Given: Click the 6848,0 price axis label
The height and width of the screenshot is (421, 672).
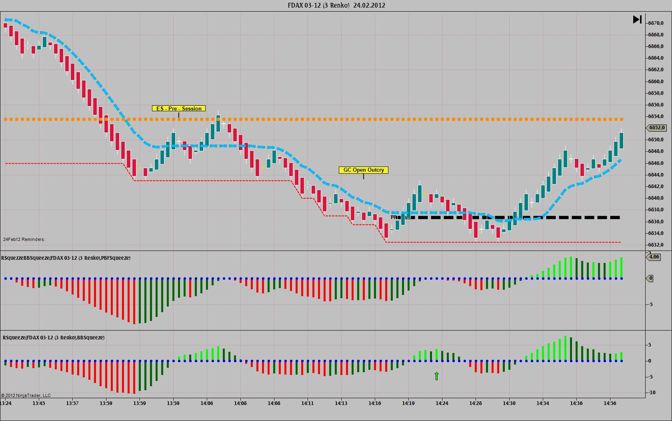Looking at the screenshot, I should pyautogui.click(x=656, y=151).
